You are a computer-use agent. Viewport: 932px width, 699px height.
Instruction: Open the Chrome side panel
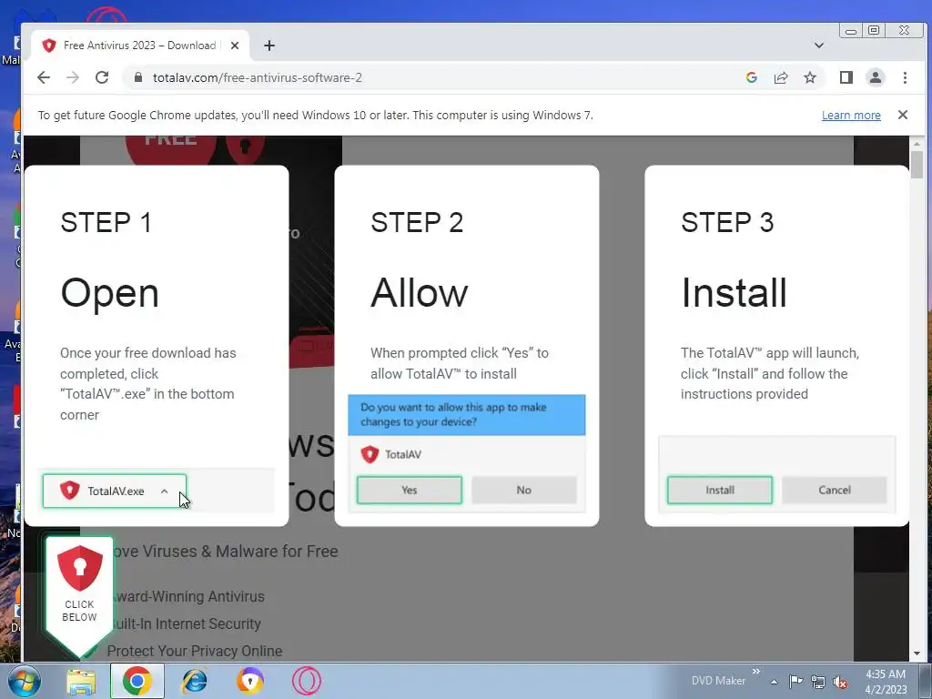tap(846, 78)
